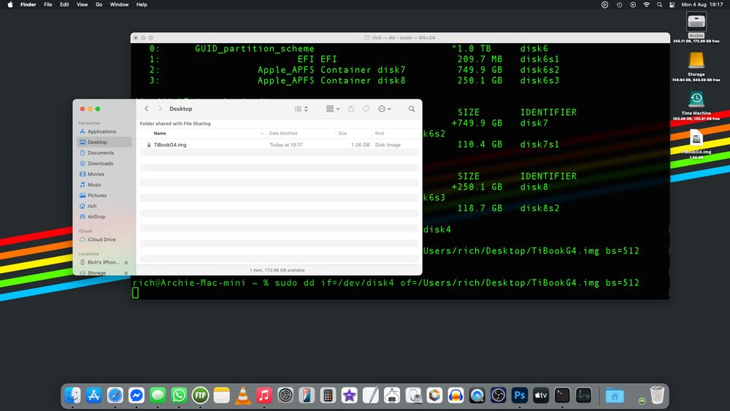Viewport: 730px width, 411px height.
Task: Open the Finder menu in menu bar
Action: 28,4
